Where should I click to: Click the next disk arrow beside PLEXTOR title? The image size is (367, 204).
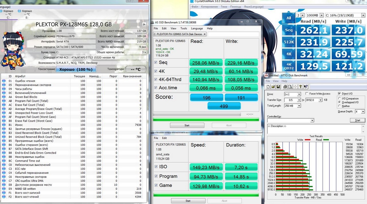coord(144,24)
